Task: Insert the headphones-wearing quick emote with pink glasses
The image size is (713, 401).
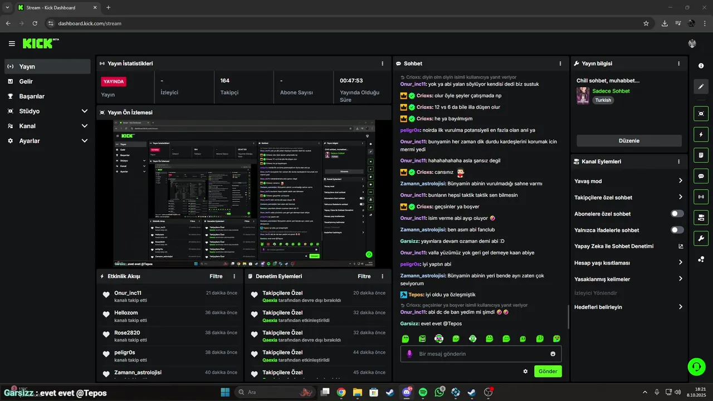Action: click(439, 339)
